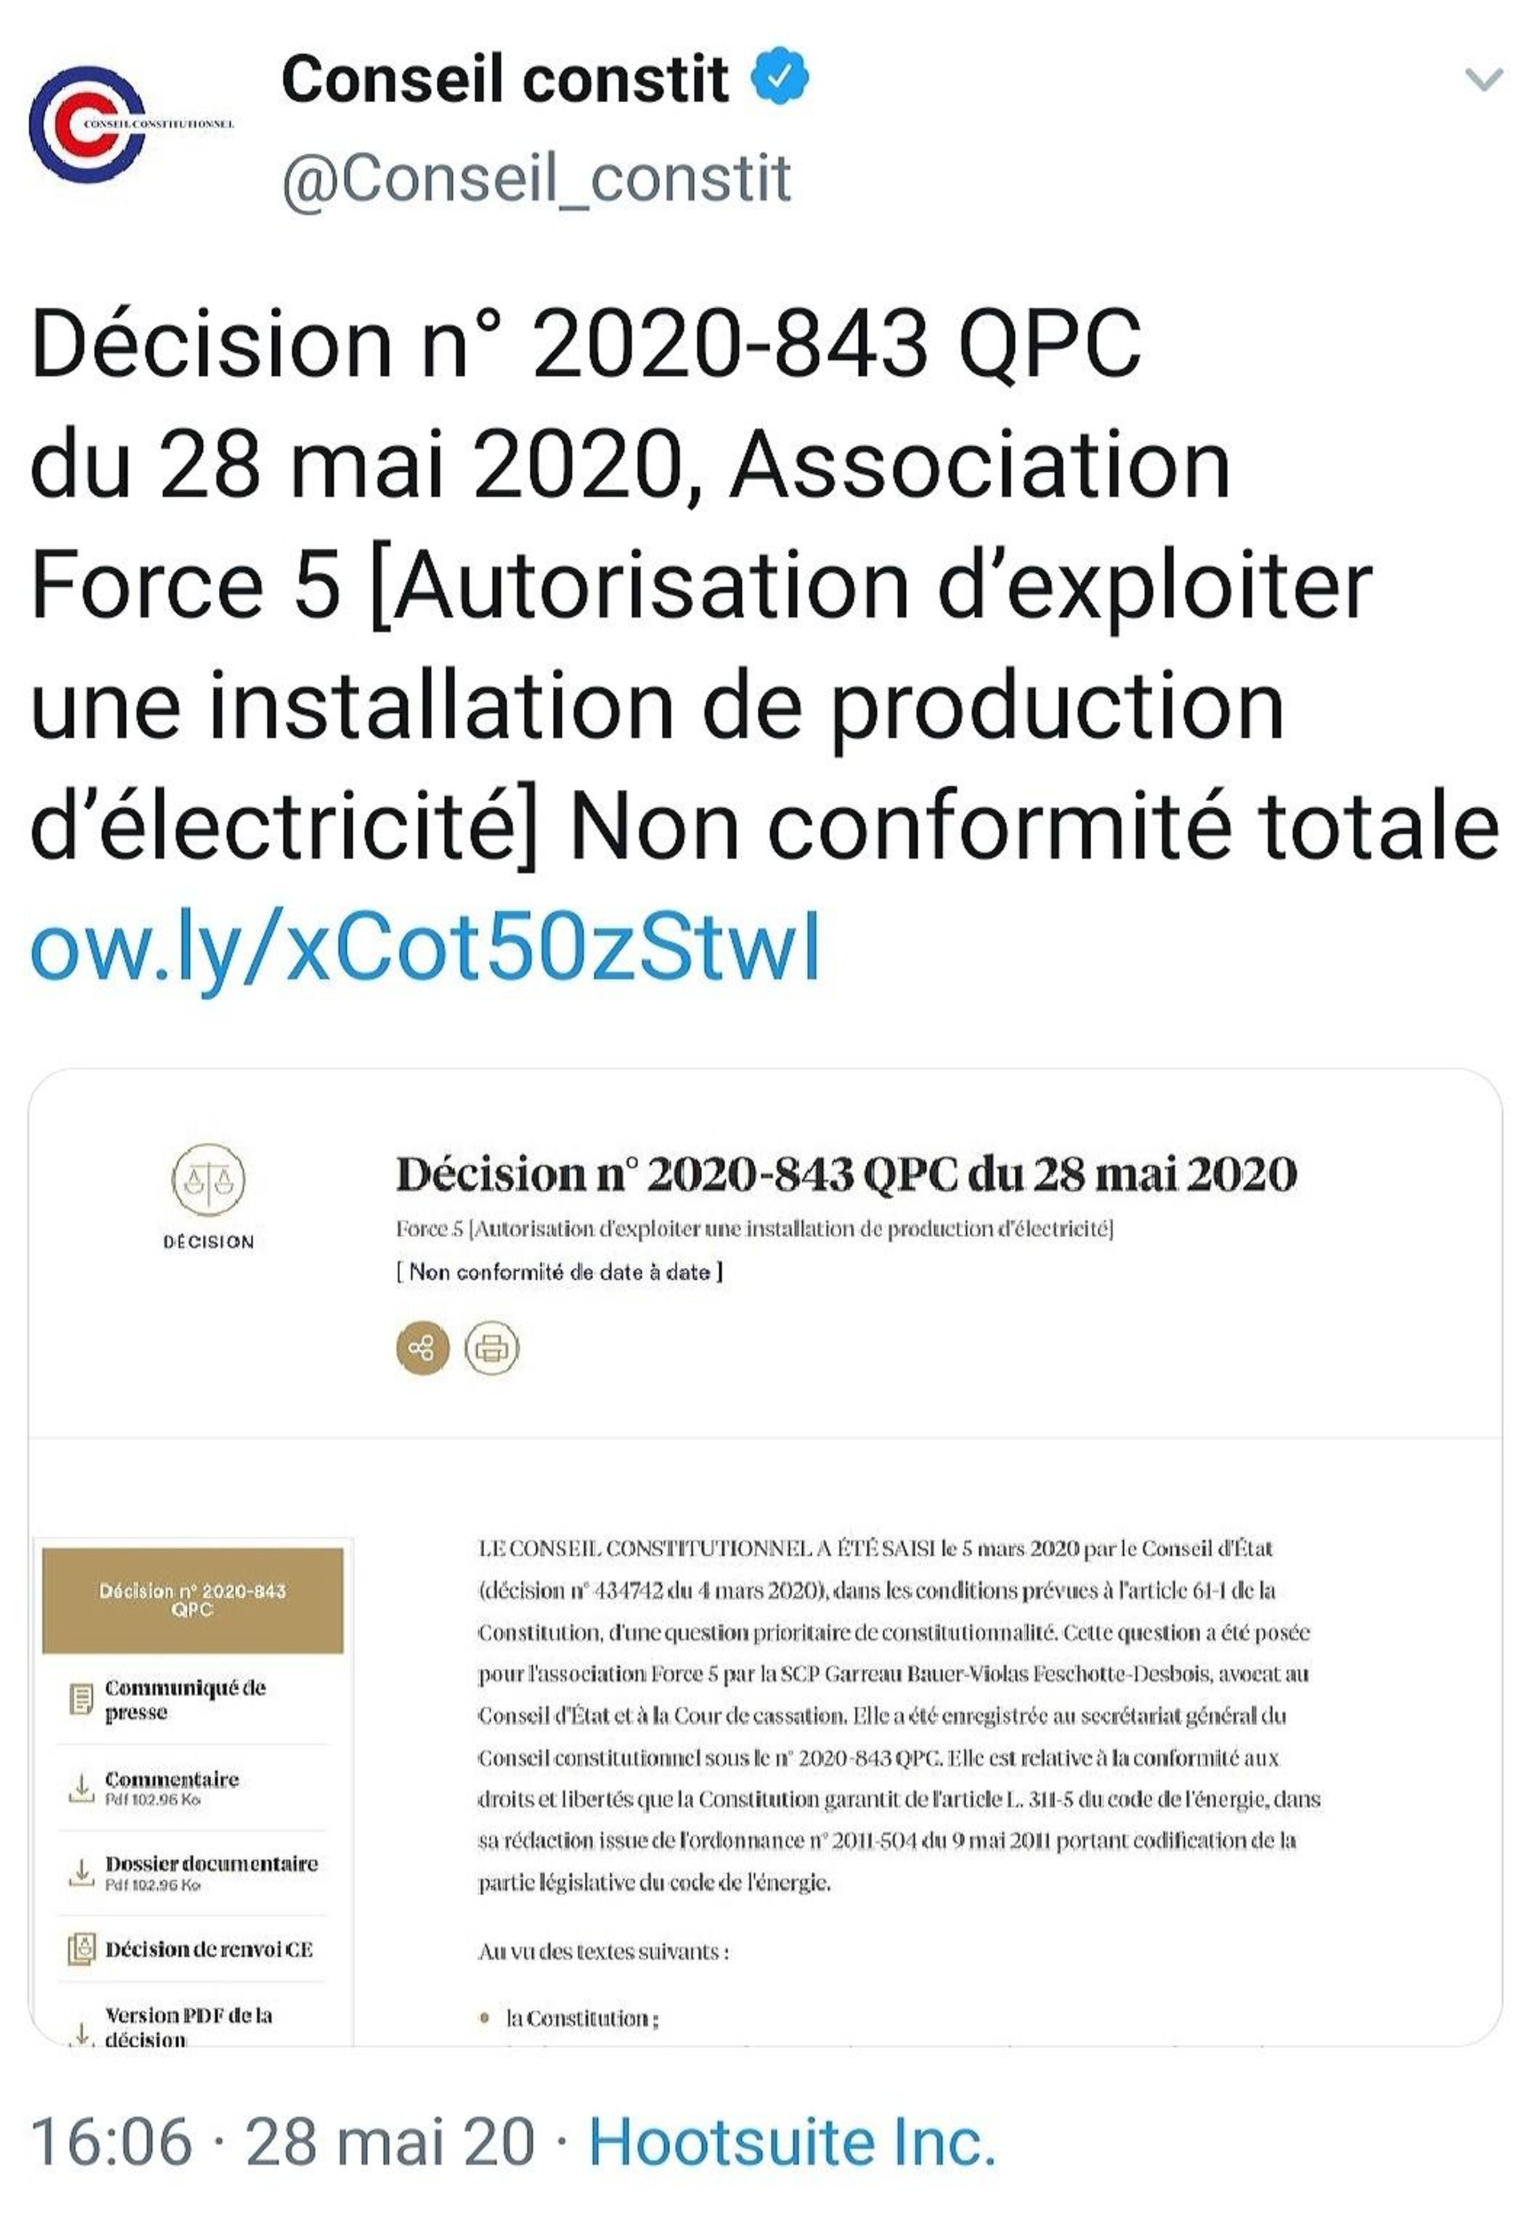Click the blue verified badge
This screenshot has height=2220, width=1528.
[x=779, y=76]
